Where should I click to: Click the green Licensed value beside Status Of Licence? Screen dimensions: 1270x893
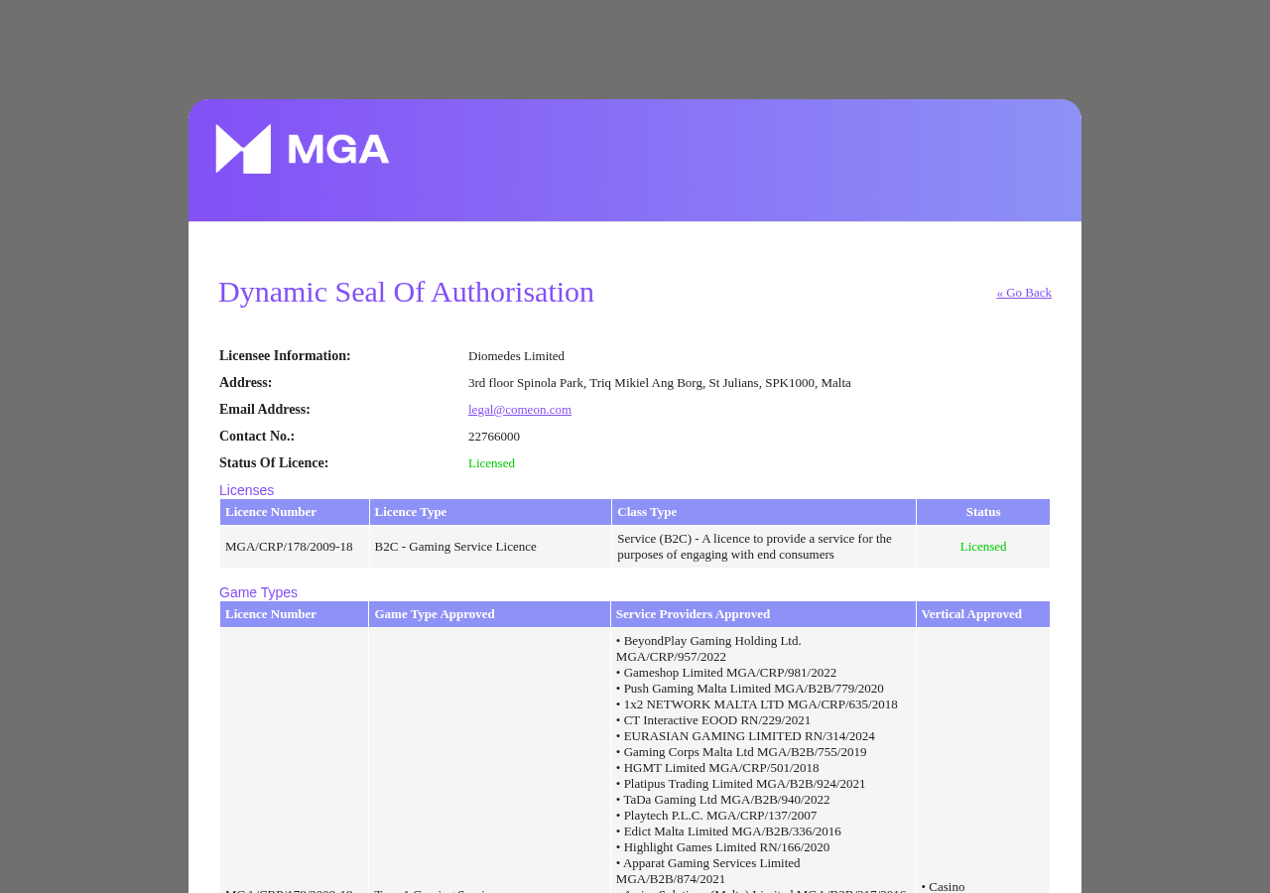491,463
